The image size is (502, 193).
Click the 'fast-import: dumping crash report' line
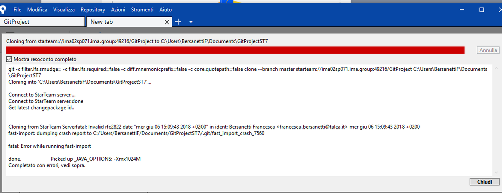click(136, 133)
